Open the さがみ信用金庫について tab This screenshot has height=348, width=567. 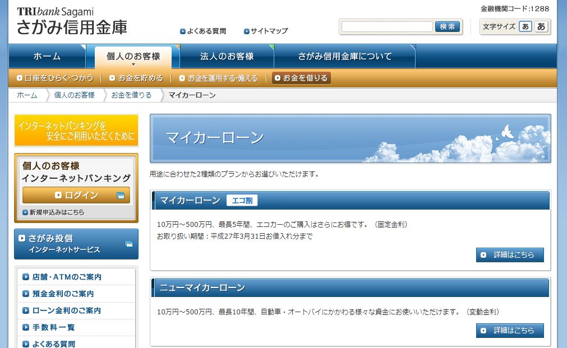click(x=344, y=57)
